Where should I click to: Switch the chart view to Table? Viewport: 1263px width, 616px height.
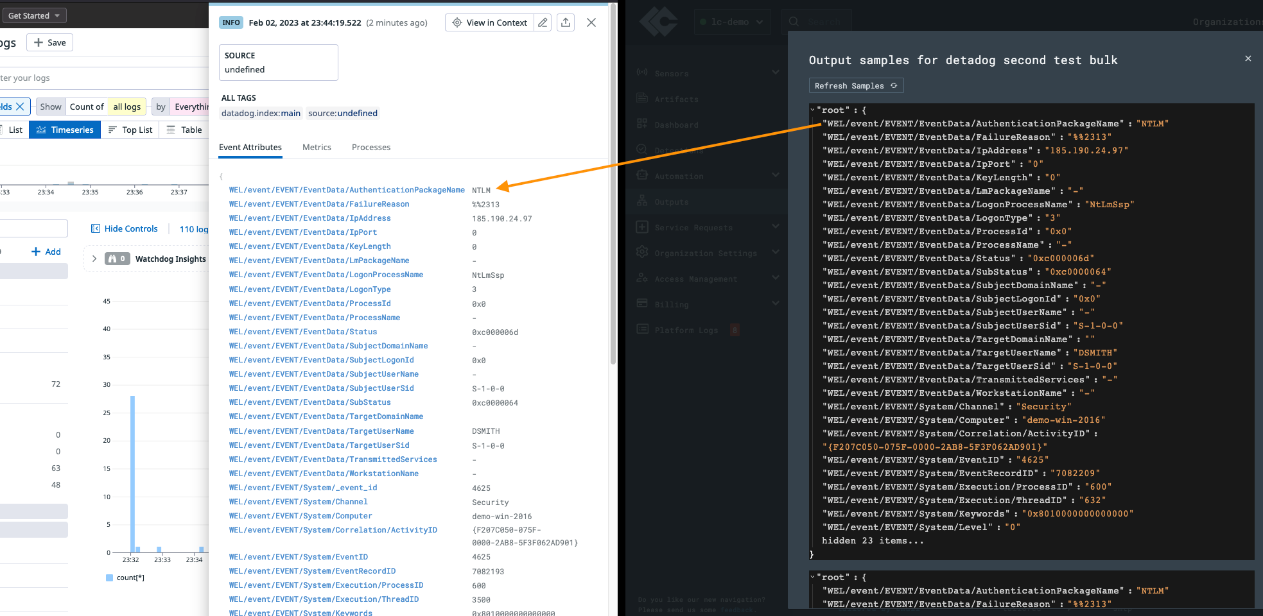pyautogui.click(x=189, y=129)
